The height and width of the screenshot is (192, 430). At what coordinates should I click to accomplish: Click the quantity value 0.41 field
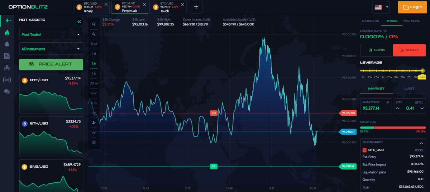[x=410, y=108]
